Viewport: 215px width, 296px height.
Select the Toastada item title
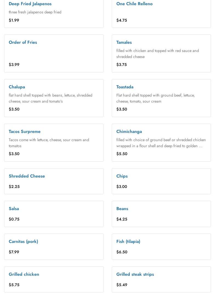[x=125, y=87]
